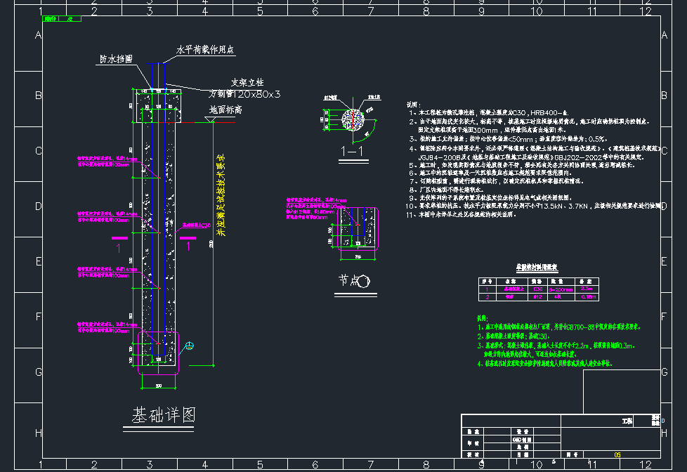The height and width of the screenshot is (472, 687).
Task: Click the node detail drawing in magenta frame
Action: [358, 228]
